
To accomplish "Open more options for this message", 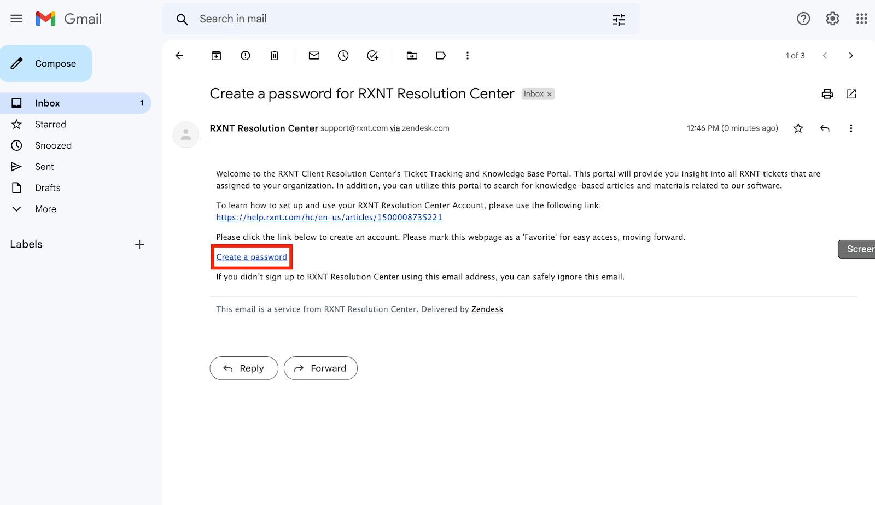I will pyautogui.click(x=851, y=128).
